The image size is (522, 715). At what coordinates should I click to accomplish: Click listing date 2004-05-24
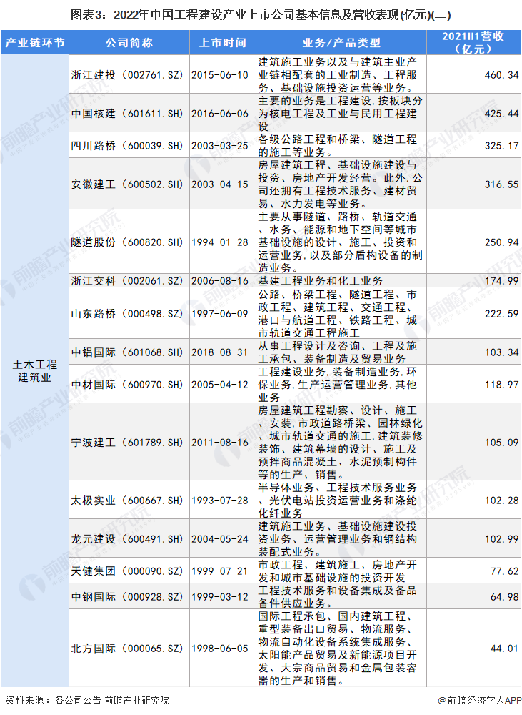coord(219,539)
